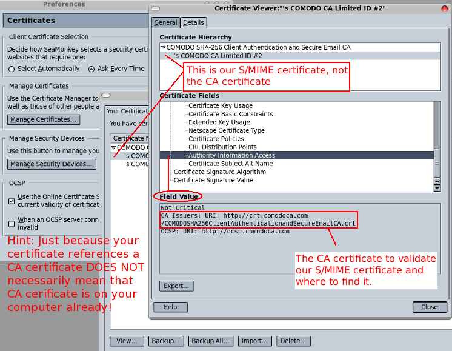
Task: Select the Certificate Key Usage field
Action: (x=221, y=105)
